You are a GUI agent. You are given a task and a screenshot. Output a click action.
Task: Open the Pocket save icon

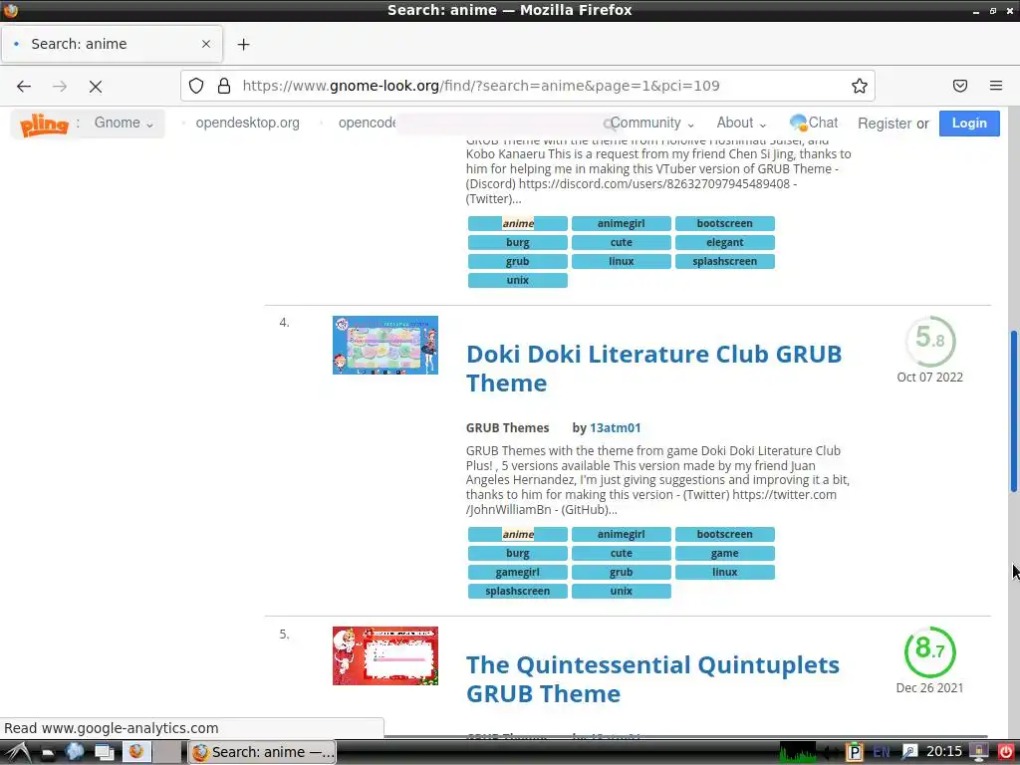point(960,86)
